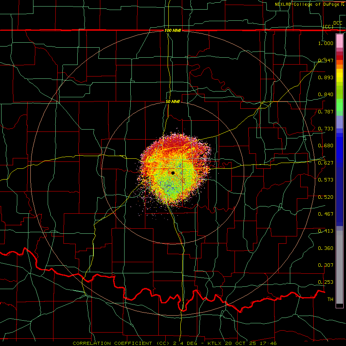The image size is (346, 346).
Task: Select the 0.573 scale value
Action: [326, 180]
